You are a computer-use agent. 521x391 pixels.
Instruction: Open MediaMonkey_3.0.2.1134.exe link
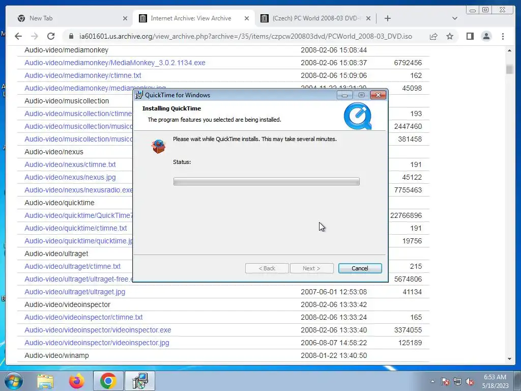pos(115,63)
